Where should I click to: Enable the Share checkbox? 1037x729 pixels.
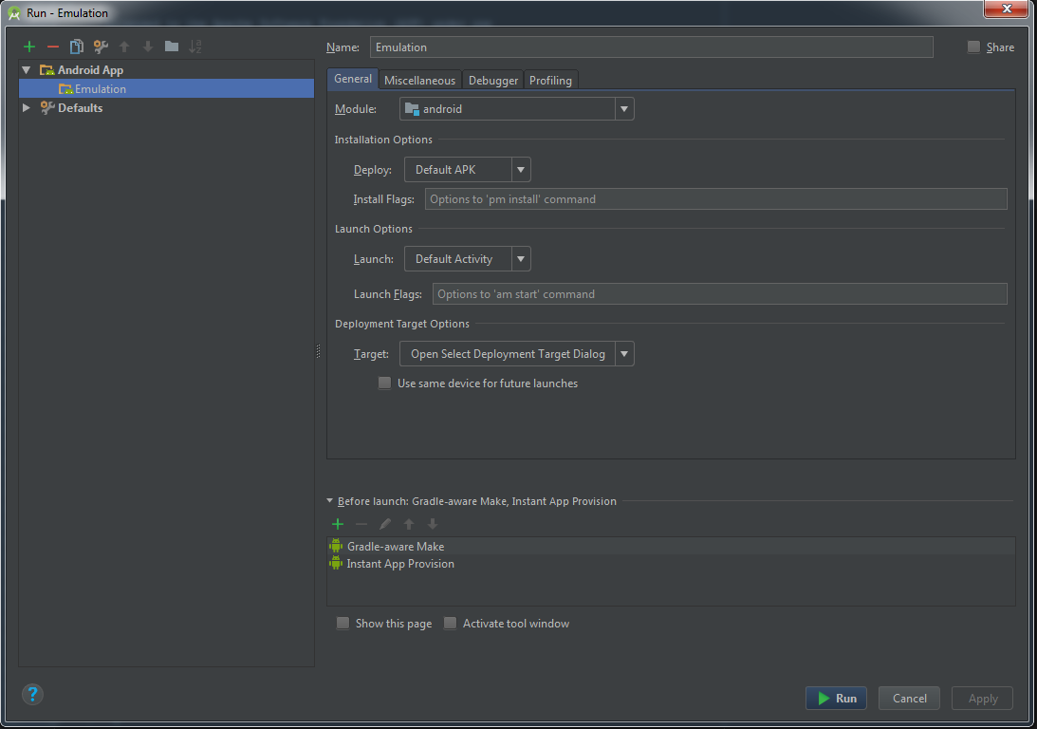[x=973, y=47]
